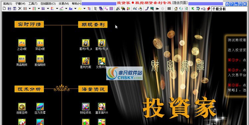
Task: Open the 交易平台 icon
Action: click(x=102, y=61)
